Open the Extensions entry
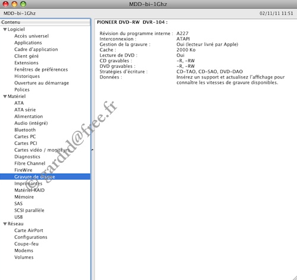This screenshot has height=280, width=297. click(x=26, y=63)
